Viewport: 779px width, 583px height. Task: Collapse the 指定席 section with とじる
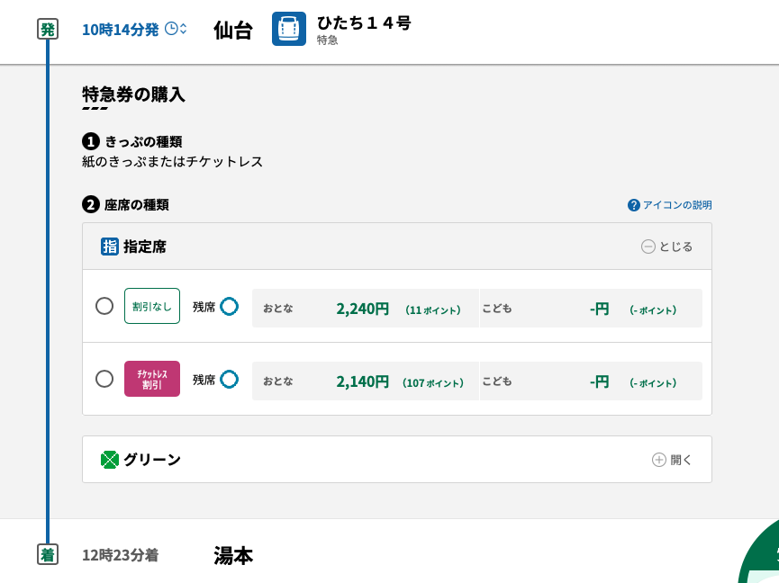[x=667, y=247]
